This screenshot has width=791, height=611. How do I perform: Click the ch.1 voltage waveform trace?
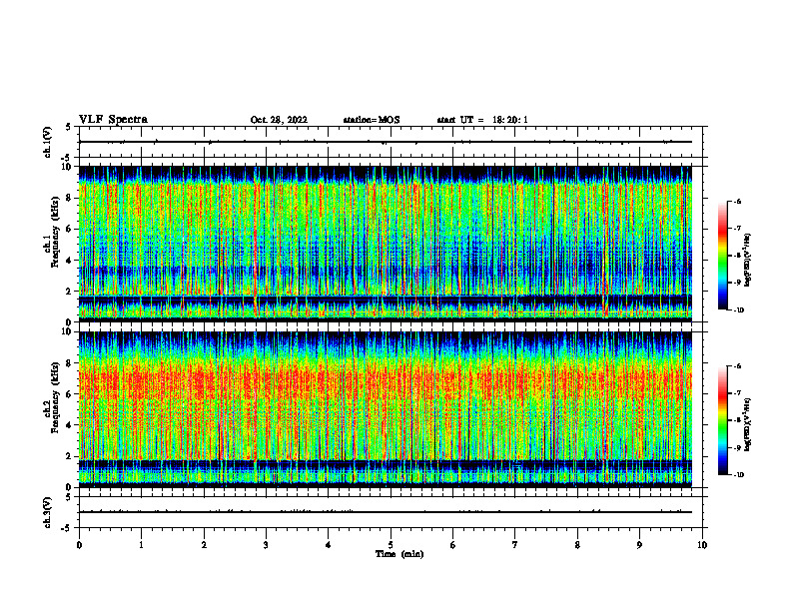point(385,142)
